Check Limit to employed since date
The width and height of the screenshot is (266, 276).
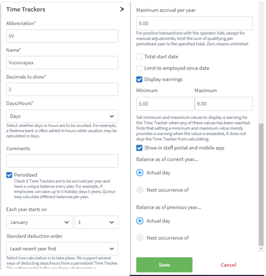(139, 68)
